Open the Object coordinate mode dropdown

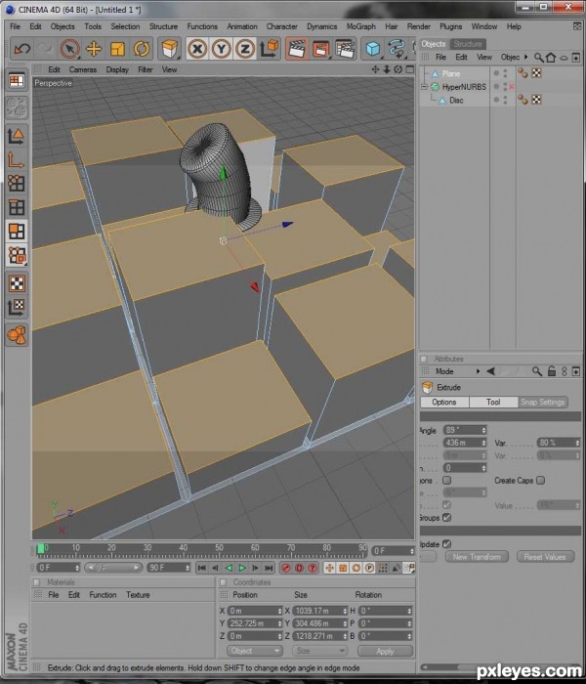[255, 651]
